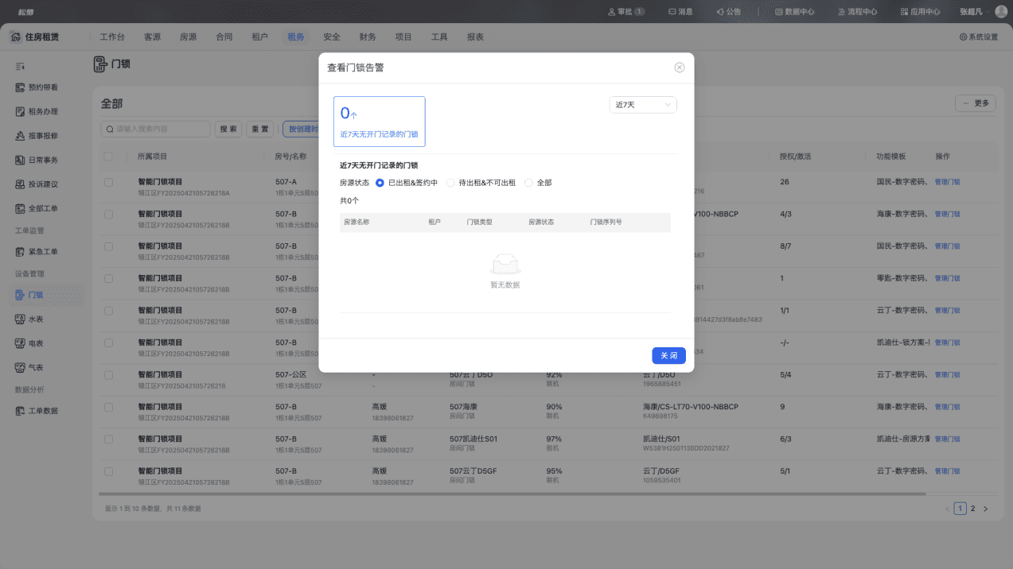Screen dimensions: 1013x569
Task: Close the door lock alarm dialog with X icon
Action: (680, 68)
